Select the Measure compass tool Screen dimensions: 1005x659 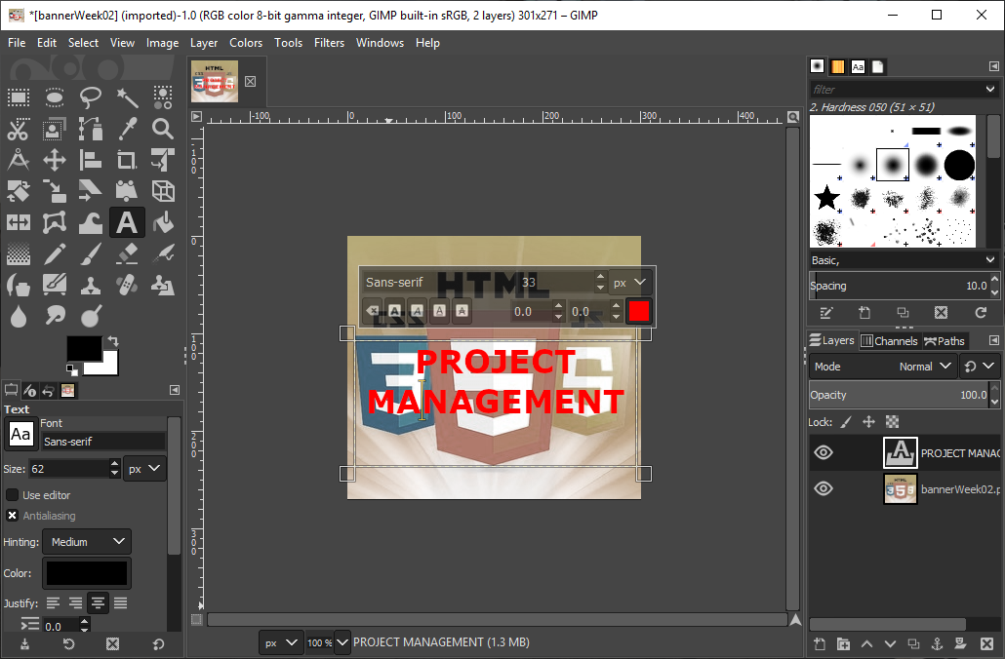[x=18, y=160]
